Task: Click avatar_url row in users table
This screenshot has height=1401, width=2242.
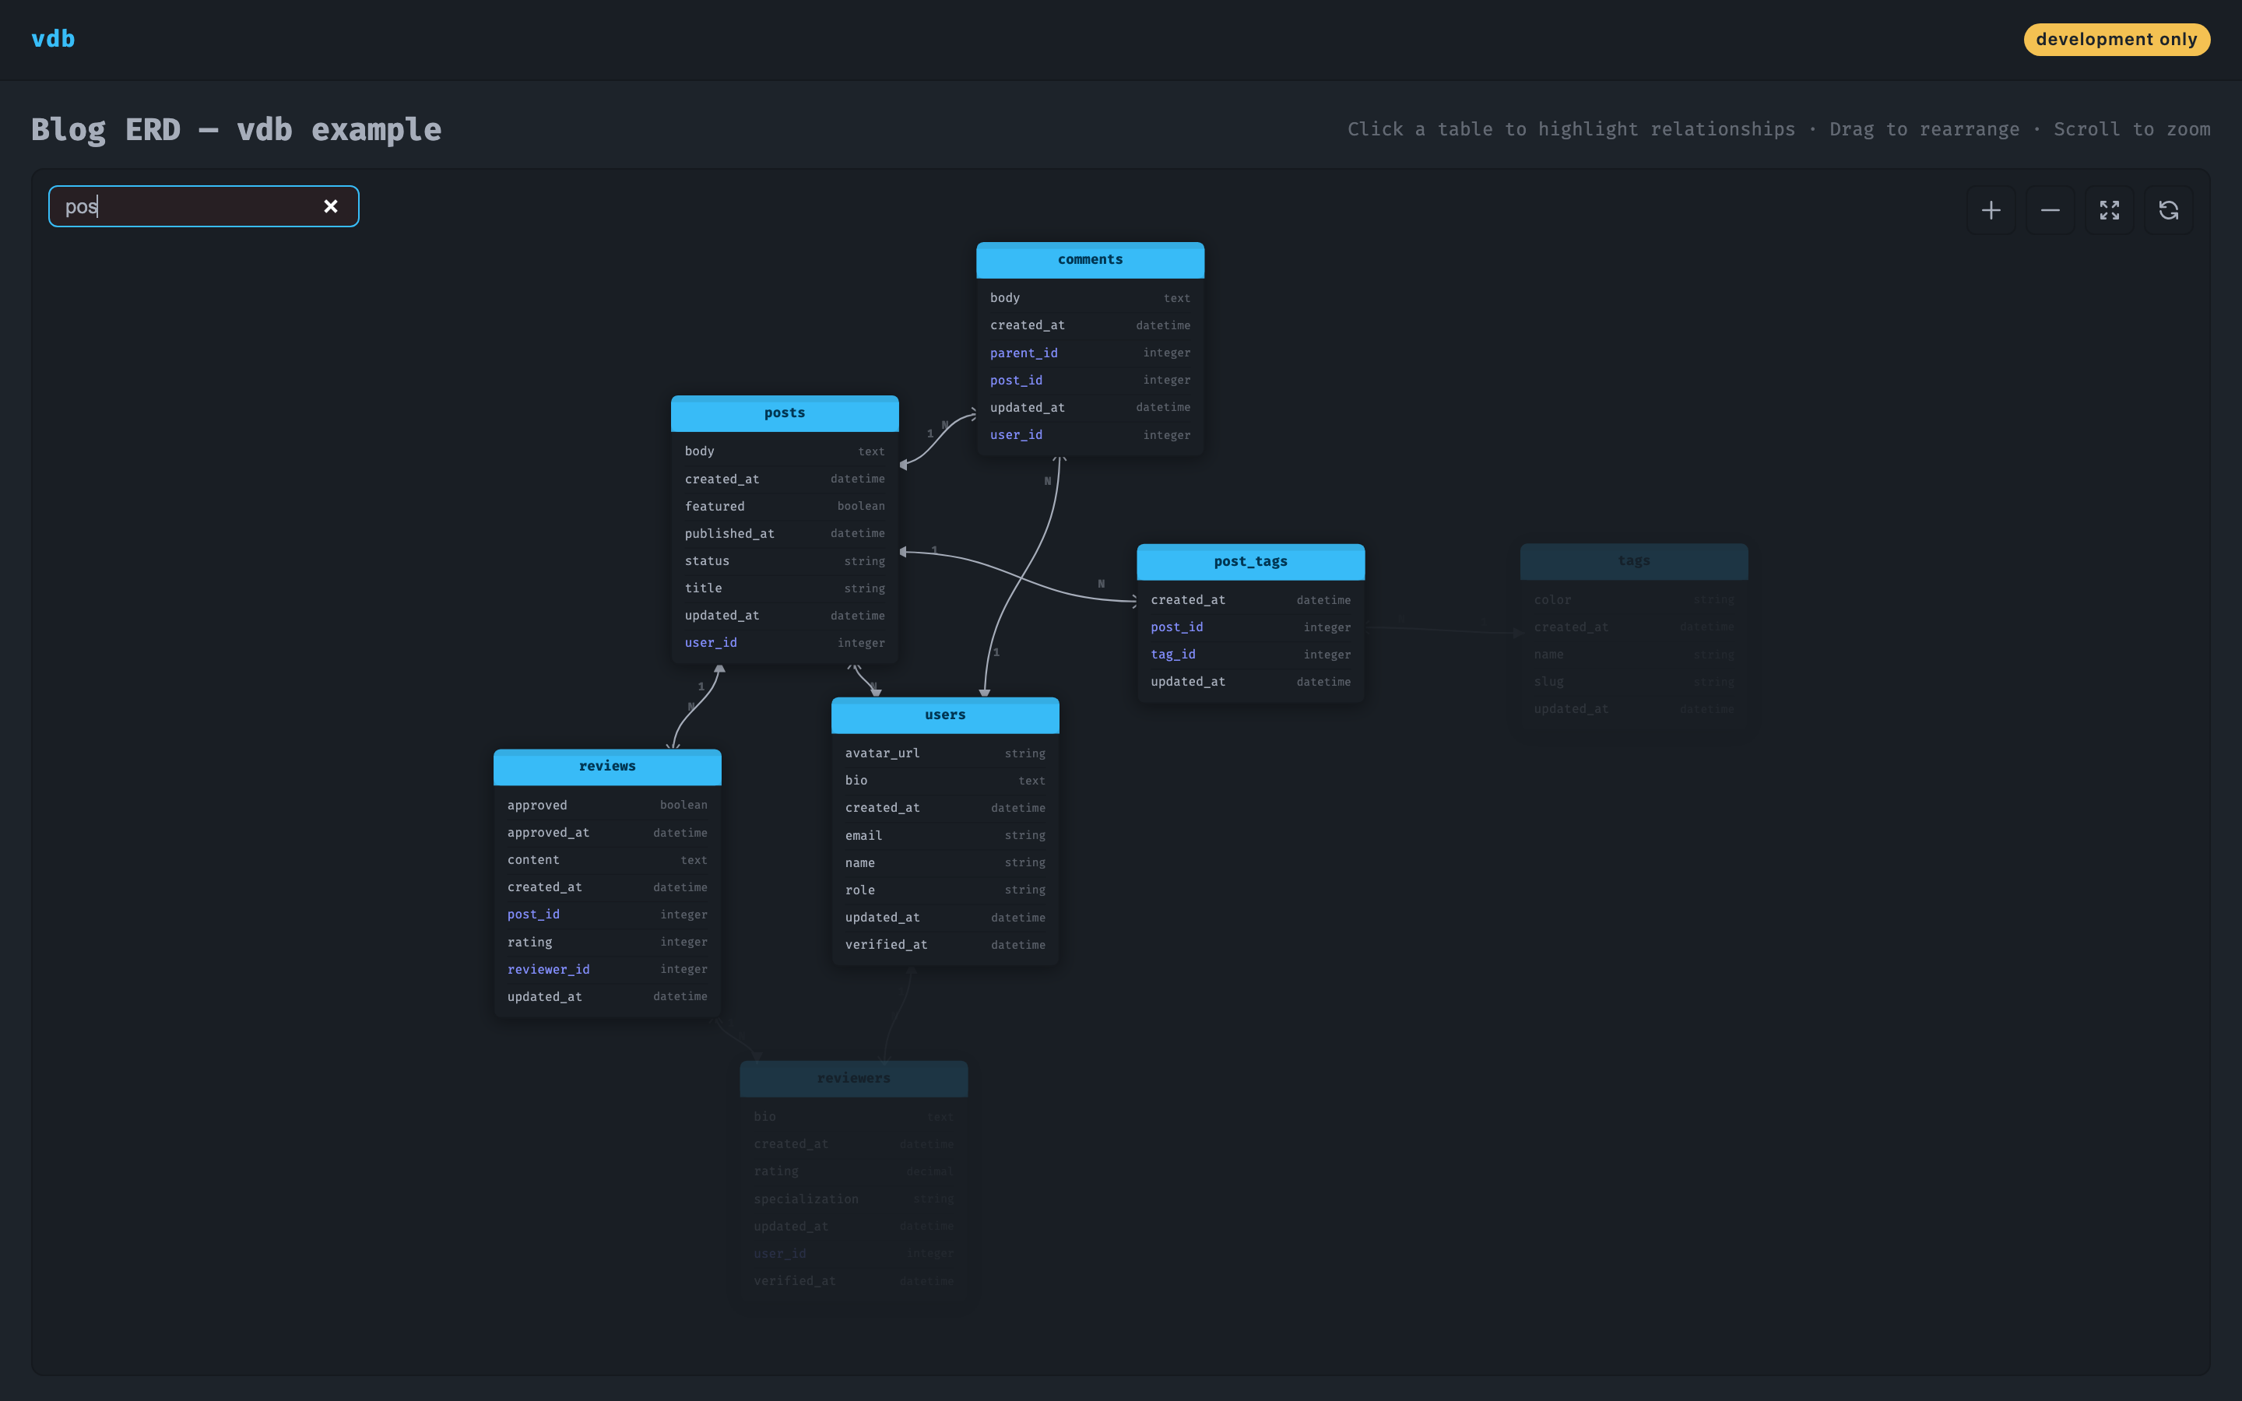Action: point(882,753)
